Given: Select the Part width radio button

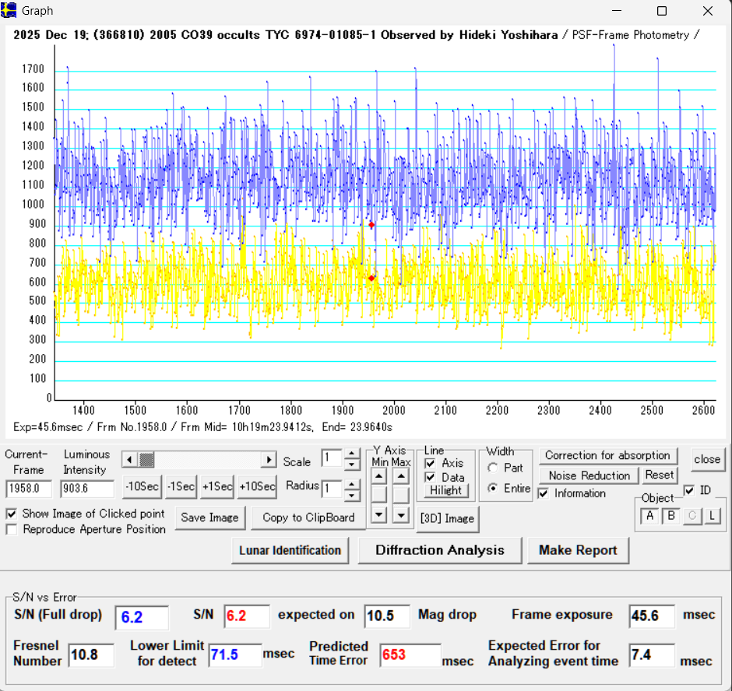Looking at the screenshot, I should pyautogui.click(x=492, y=468).
